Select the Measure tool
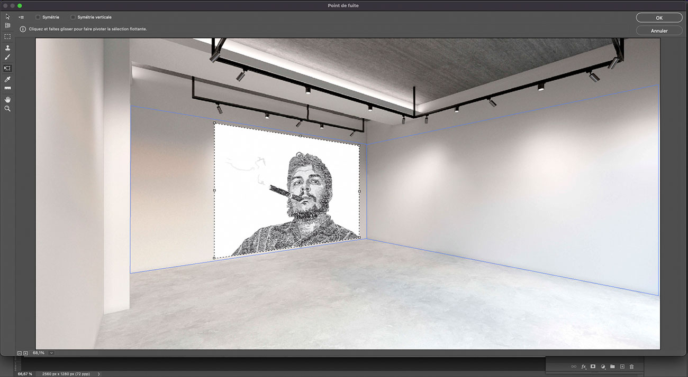Viewport: 688px width, 377px height. [7, 88]
